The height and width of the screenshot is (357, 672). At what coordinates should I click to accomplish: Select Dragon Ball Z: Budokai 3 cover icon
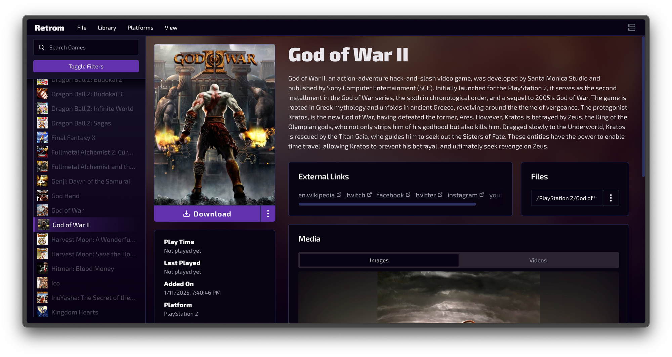(x=42, y=94)
